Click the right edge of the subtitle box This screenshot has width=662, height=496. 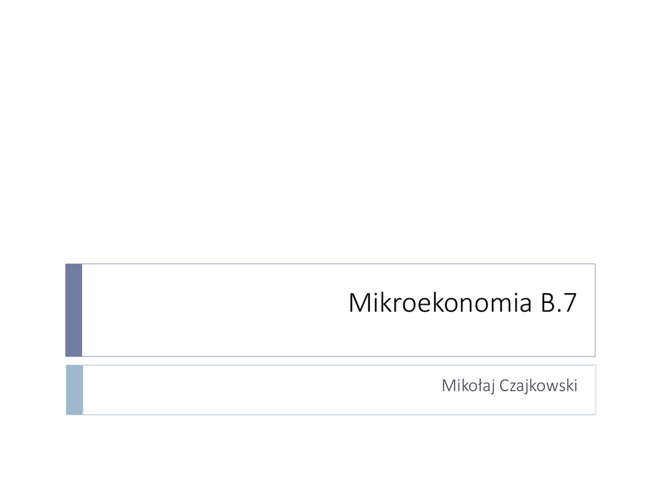pyautogui.click(x=595, y=389)
